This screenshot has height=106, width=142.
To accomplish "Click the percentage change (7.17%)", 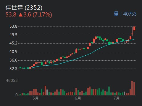I will click(x=42, y=15).
